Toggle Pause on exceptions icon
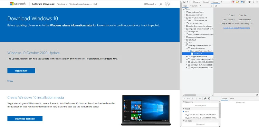The image size is (259, 127). tap(209, 99)
